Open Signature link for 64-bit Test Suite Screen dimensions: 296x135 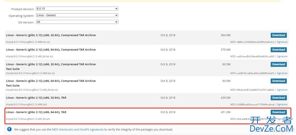tap(282, 90)
